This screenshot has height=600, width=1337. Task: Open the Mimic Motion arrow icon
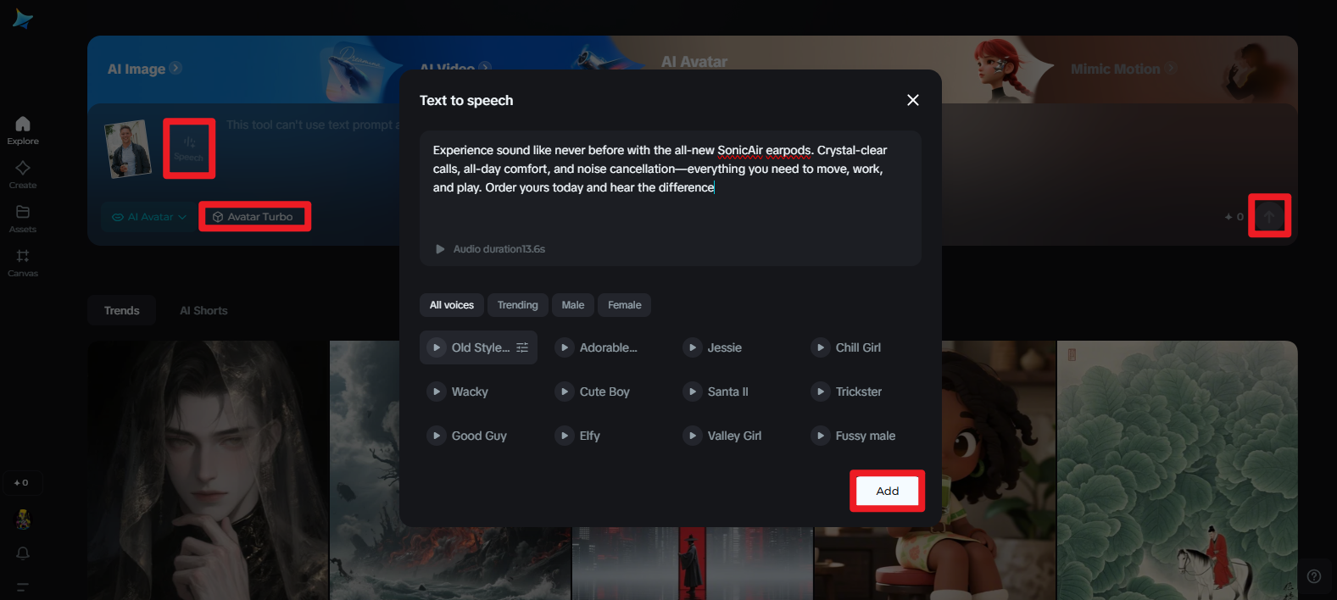point(1170,68)
